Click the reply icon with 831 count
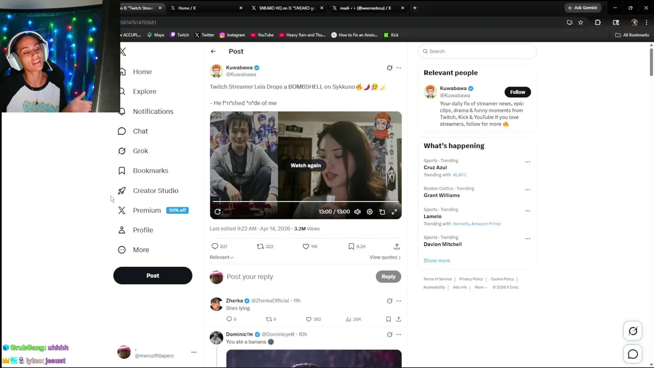Viewport: 654px width, 368px height. [215, 246]
